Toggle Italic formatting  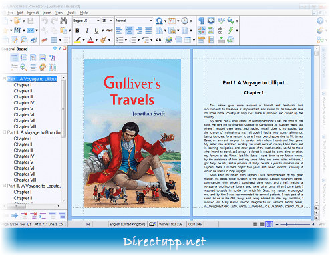pos(87,31)
